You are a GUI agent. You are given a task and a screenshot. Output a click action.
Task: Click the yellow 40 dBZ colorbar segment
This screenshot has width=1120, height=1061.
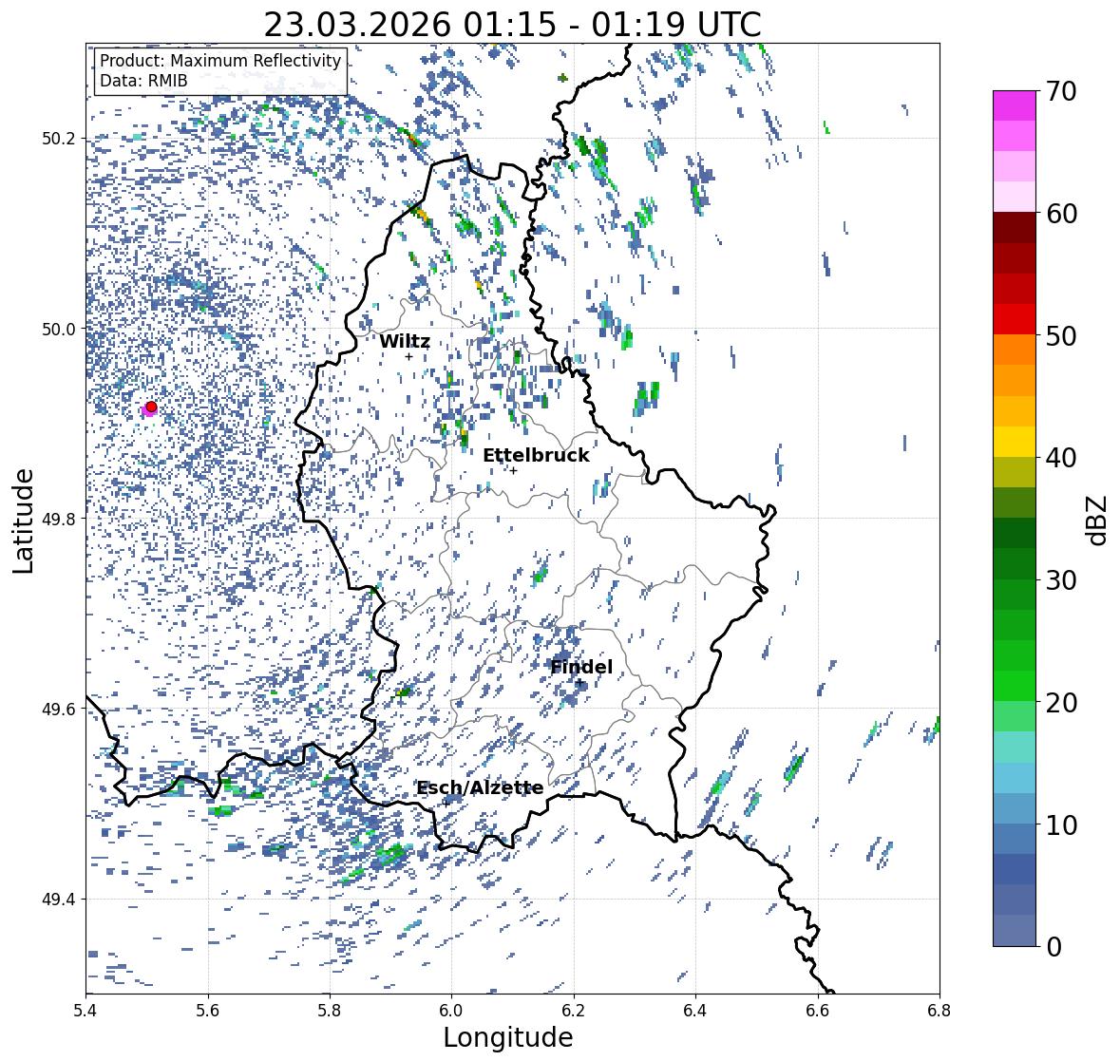tap(1015, 442)
